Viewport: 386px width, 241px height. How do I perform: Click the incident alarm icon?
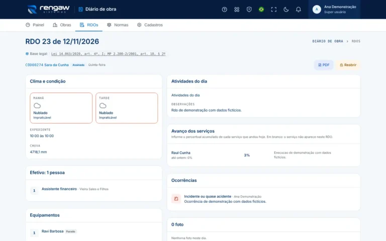click(x=176, y=198)
